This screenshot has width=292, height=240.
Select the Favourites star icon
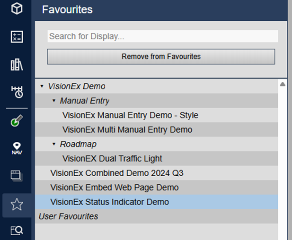pos(17,204)
